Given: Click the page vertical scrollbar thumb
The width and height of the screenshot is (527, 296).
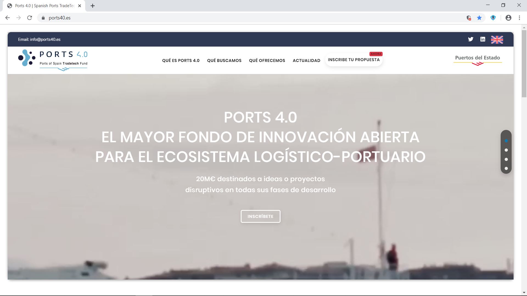Looking at the screenshot, I should tap(524, 64).
